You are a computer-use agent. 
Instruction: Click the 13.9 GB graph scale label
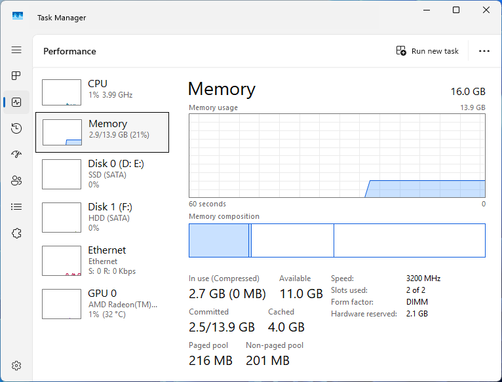(473, 107)
